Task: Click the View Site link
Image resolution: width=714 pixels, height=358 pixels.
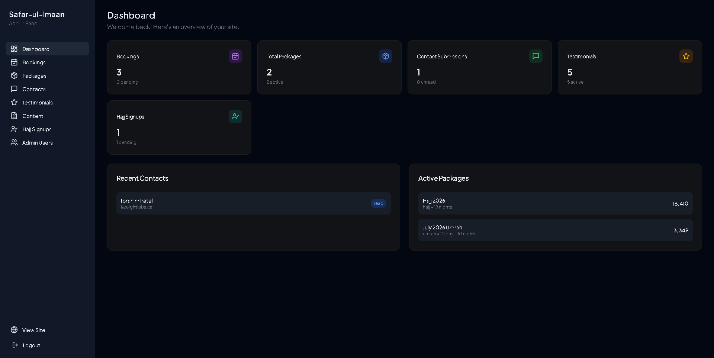Action: click(34, 330)
